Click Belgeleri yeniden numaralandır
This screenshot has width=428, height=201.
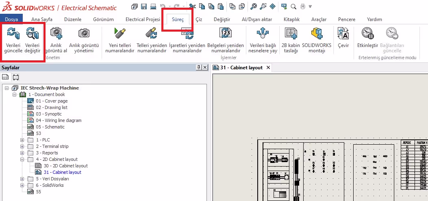[x=226, y=34]
